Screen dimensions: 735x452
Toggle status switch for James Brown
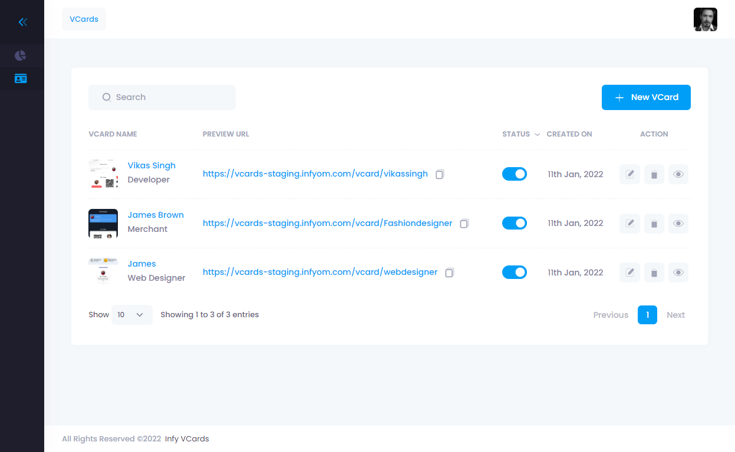click(x=514, y=224)
